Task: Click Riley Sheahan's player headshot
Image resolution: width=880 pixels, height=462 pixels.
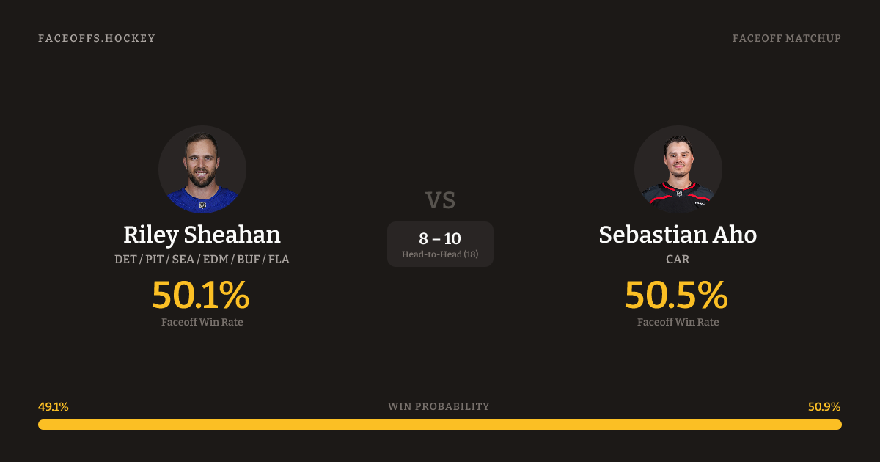Action: coord(202,169)
